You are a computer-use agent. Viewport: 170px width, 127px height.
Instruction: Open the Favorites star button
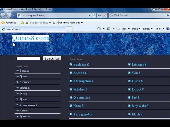9,23
